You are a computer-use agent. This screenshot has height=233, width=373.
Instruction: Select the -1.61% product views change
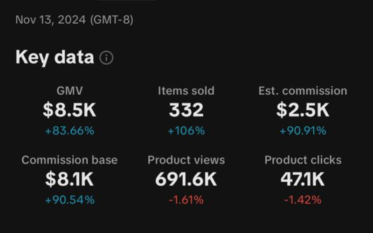click(186, 200)
